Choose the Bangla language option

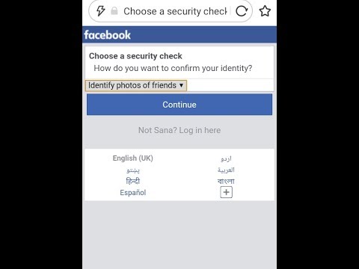point(226,181)
